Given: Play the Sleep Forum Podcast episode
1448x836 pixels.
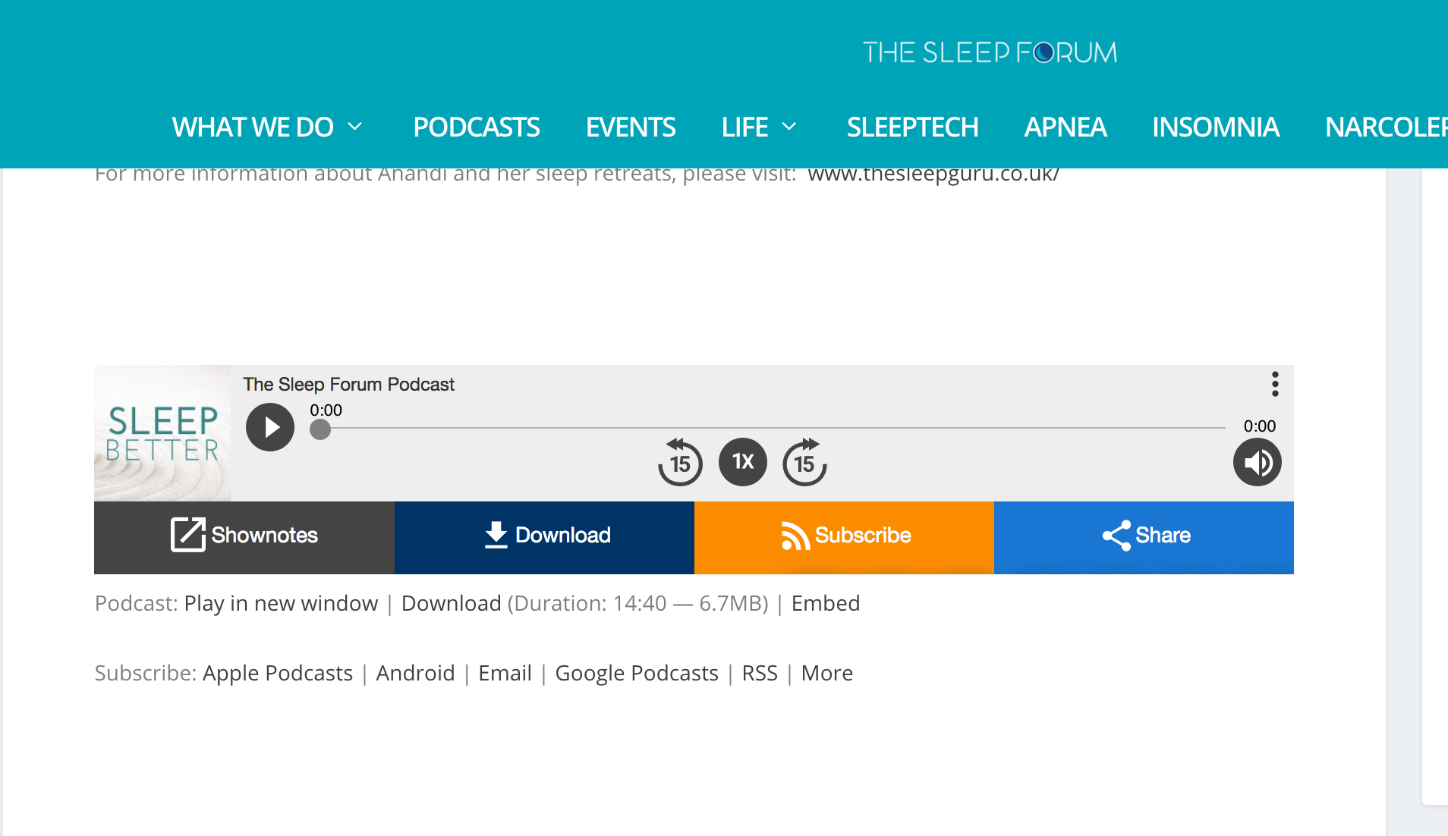Looking at the screenshot, I should [270, 427].
